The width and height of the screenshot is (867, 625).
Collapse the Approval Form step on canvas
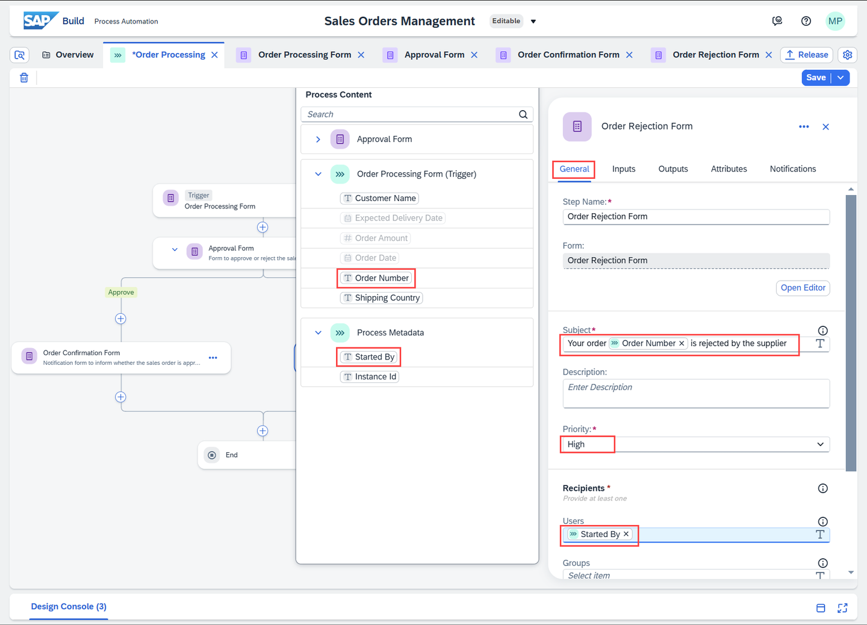point(175,250)
